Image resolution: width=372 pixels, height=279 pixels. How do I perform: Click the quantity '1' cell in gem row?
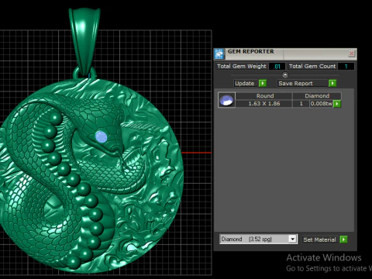pyautogui.click(x=301, y=104)
